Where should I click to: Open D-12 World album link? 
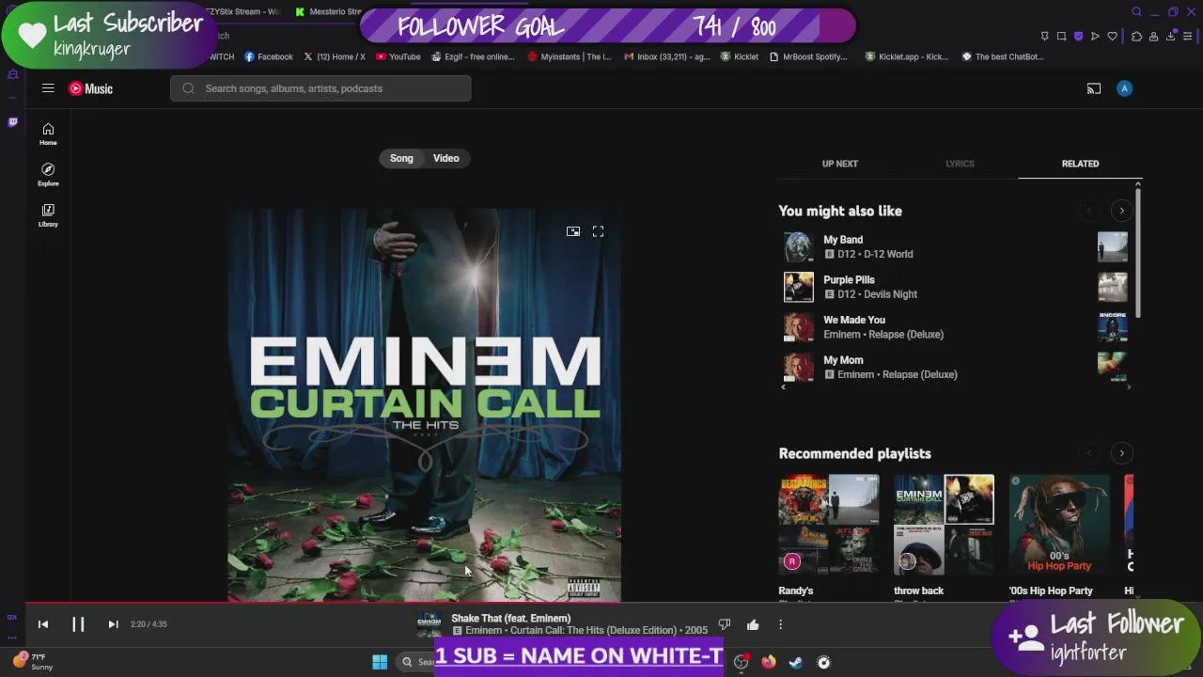coord(888,254)
